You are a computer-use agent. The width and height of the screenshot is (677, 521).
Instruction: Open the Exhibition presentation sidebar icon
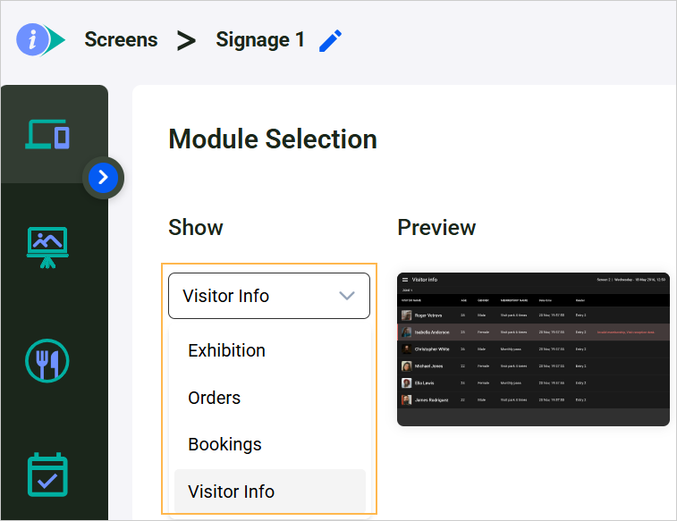tap(47, 248)
